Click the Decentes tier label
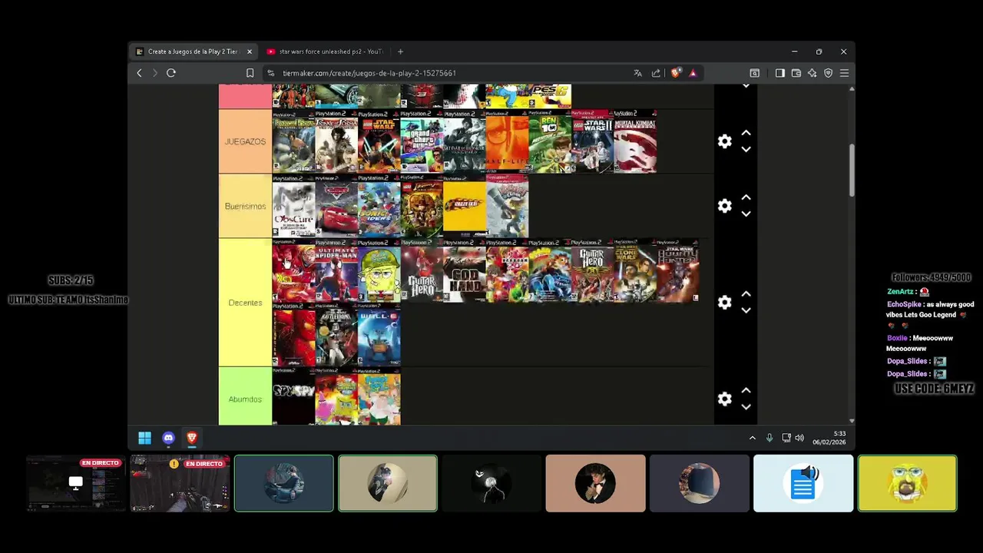The image size is (983, 553). (245, 303)
